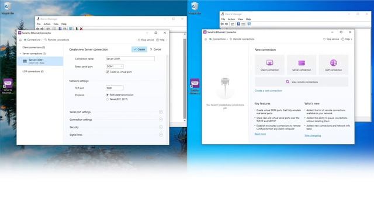This screenshot has width=374, height=210.
Task: Click the Connection name input field
Action: pyautogui.click(x=130, y=58)
